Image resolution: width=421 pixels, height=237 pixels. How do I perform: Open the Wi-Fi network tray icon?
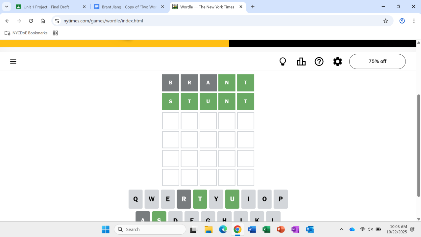click(362, 229)
